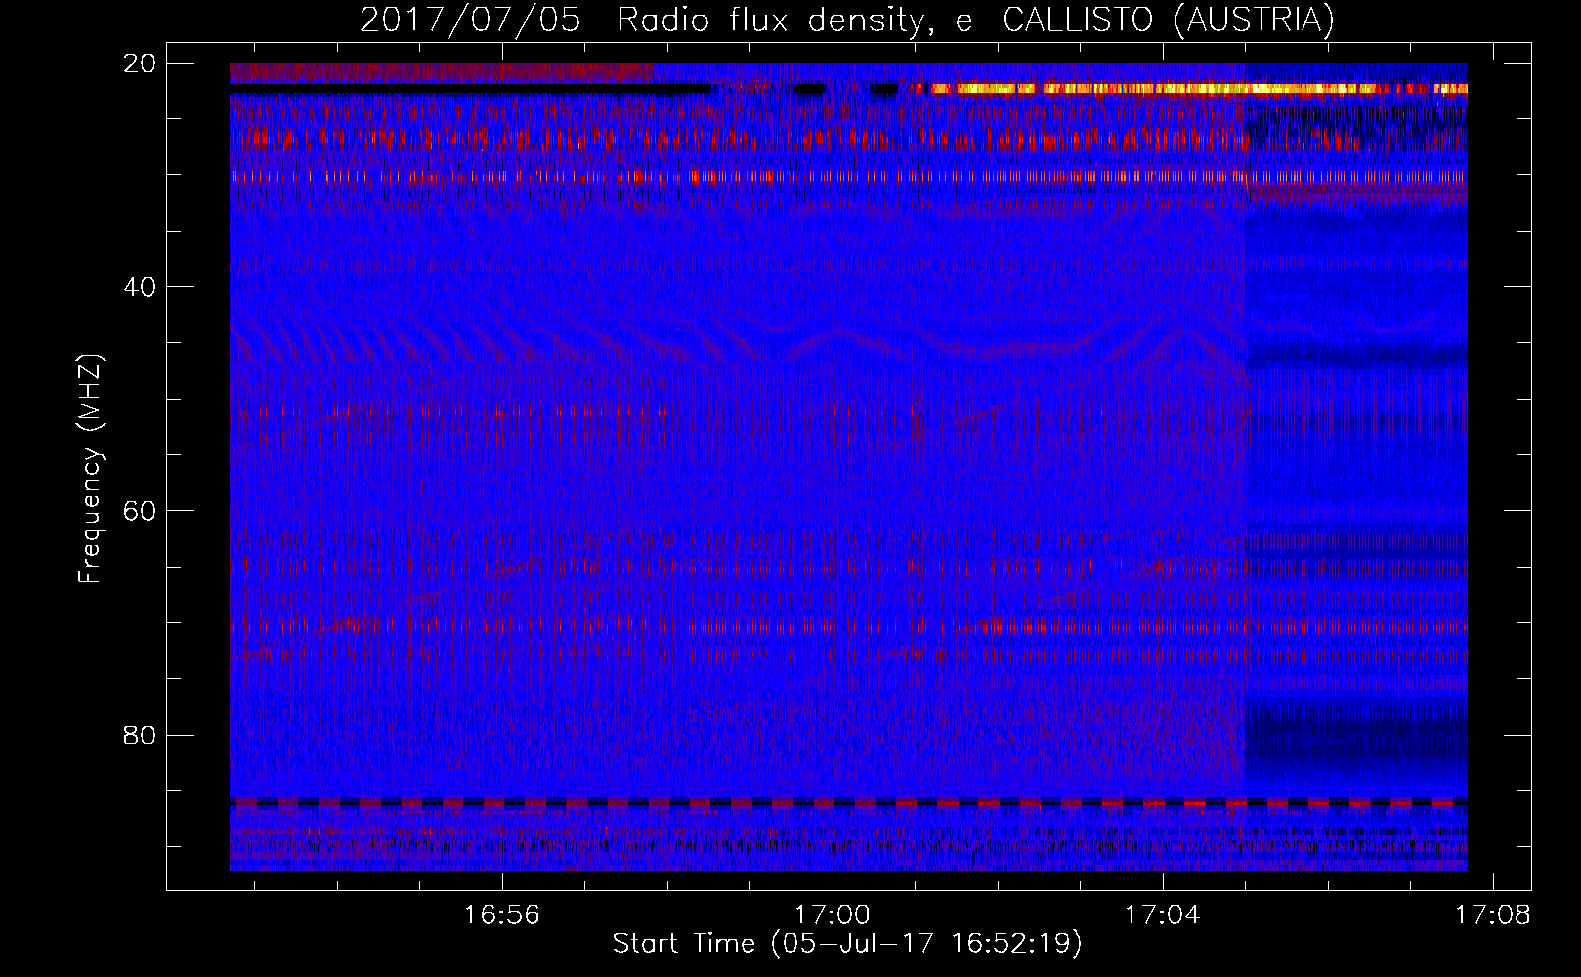This screenshot has width=1581, height=977.
Task: Click the "Frequency (MHZ)" axis label
Action: (x=89, y=469)
